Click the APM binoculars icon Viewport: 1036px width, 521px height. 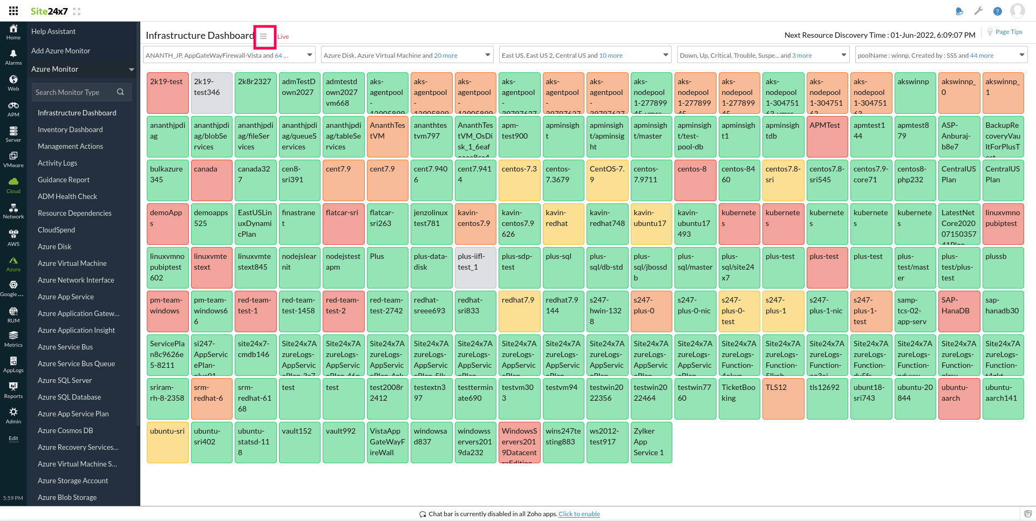pyautogui.click(x=13, y=108)
